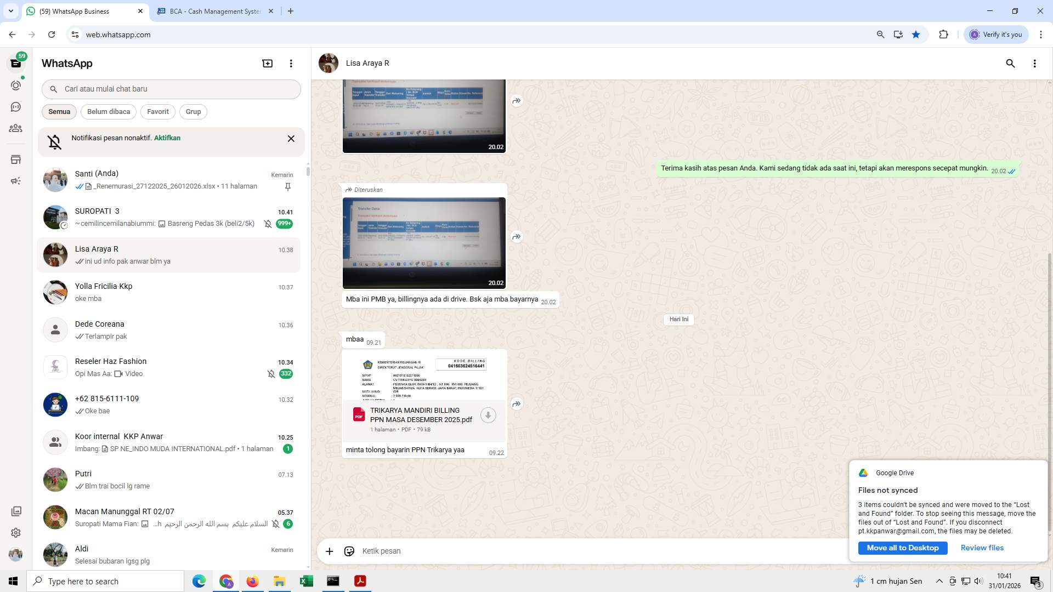Open Chrome's tab search chevron
Image resolution: width=1053 pixels, height=592 pixels.
click(x=10, y=11)
